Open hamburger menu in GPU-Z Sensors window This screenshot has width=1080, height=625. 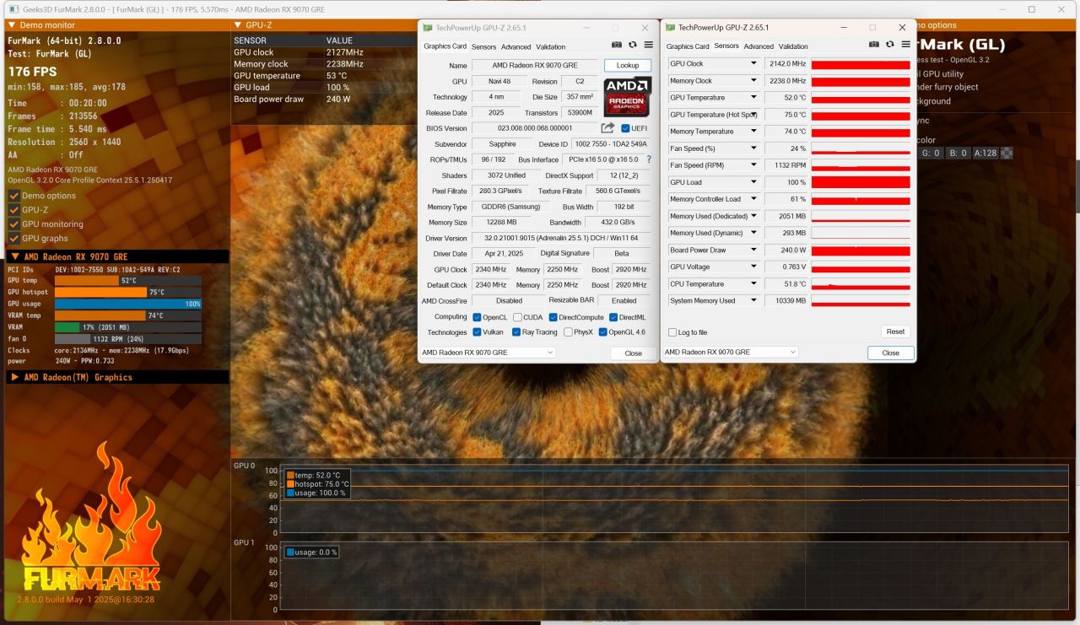[x=905, y=45]
